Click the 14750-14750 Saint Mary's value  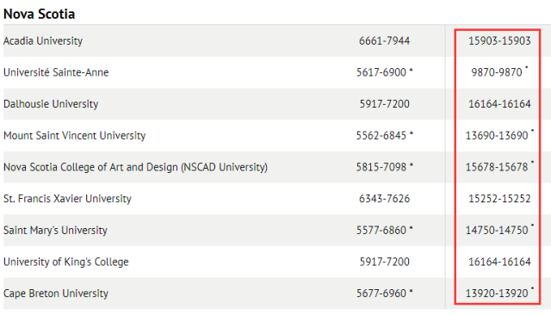[x=497, y=231]
